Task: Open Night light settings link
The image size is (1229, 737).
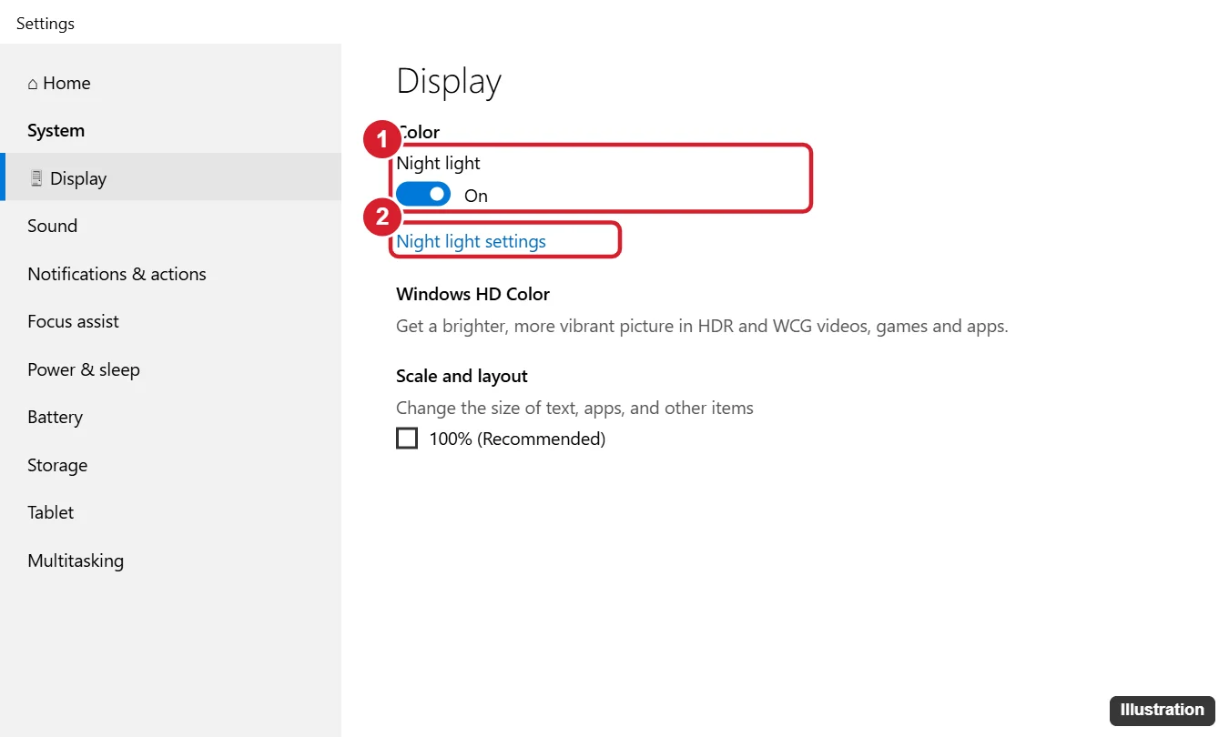Action: click(471, 241)
